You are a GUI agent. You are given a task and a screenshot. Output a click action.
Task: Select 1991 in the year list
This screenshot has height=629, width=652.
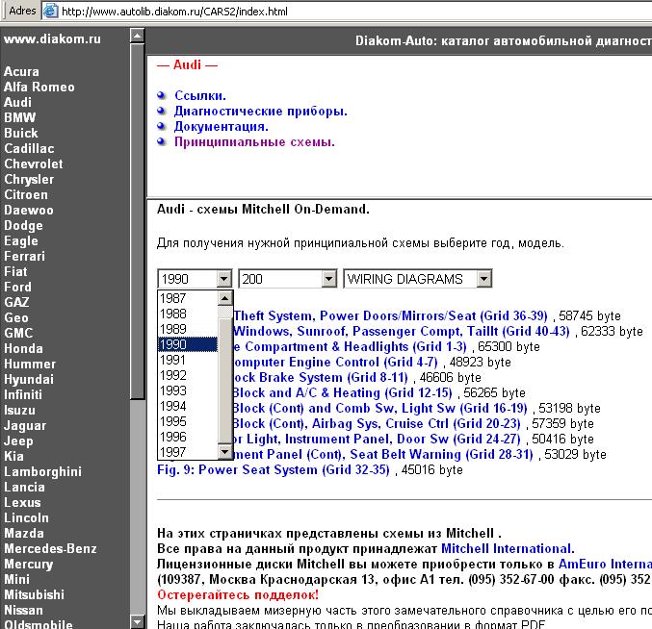pos(188,360)
